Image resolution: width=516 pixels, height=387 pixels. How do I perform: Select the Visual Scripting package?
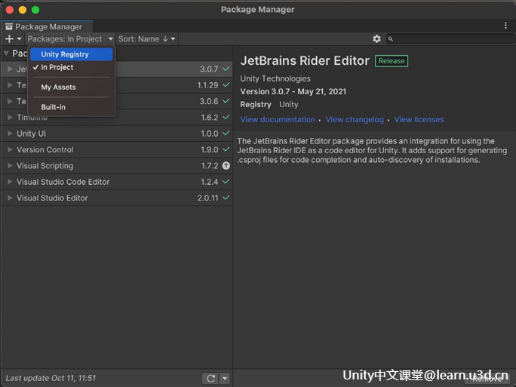tap(117, 165)
